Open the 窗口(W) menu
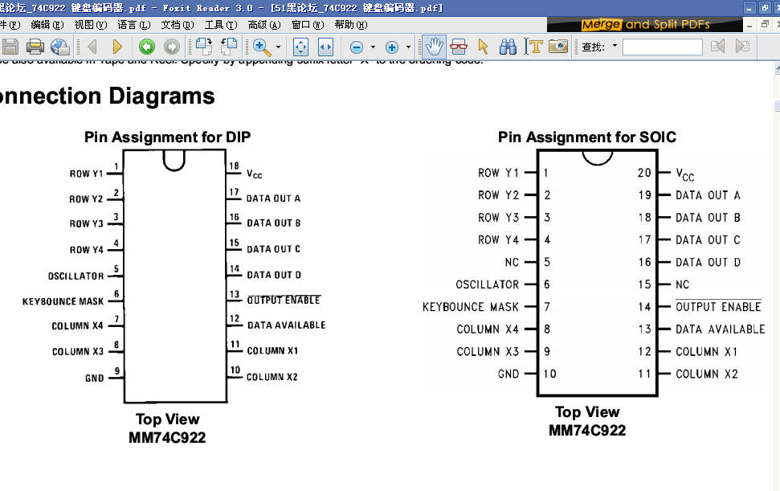Viewport: 780px width, 491px height. [x=308, y=25]
